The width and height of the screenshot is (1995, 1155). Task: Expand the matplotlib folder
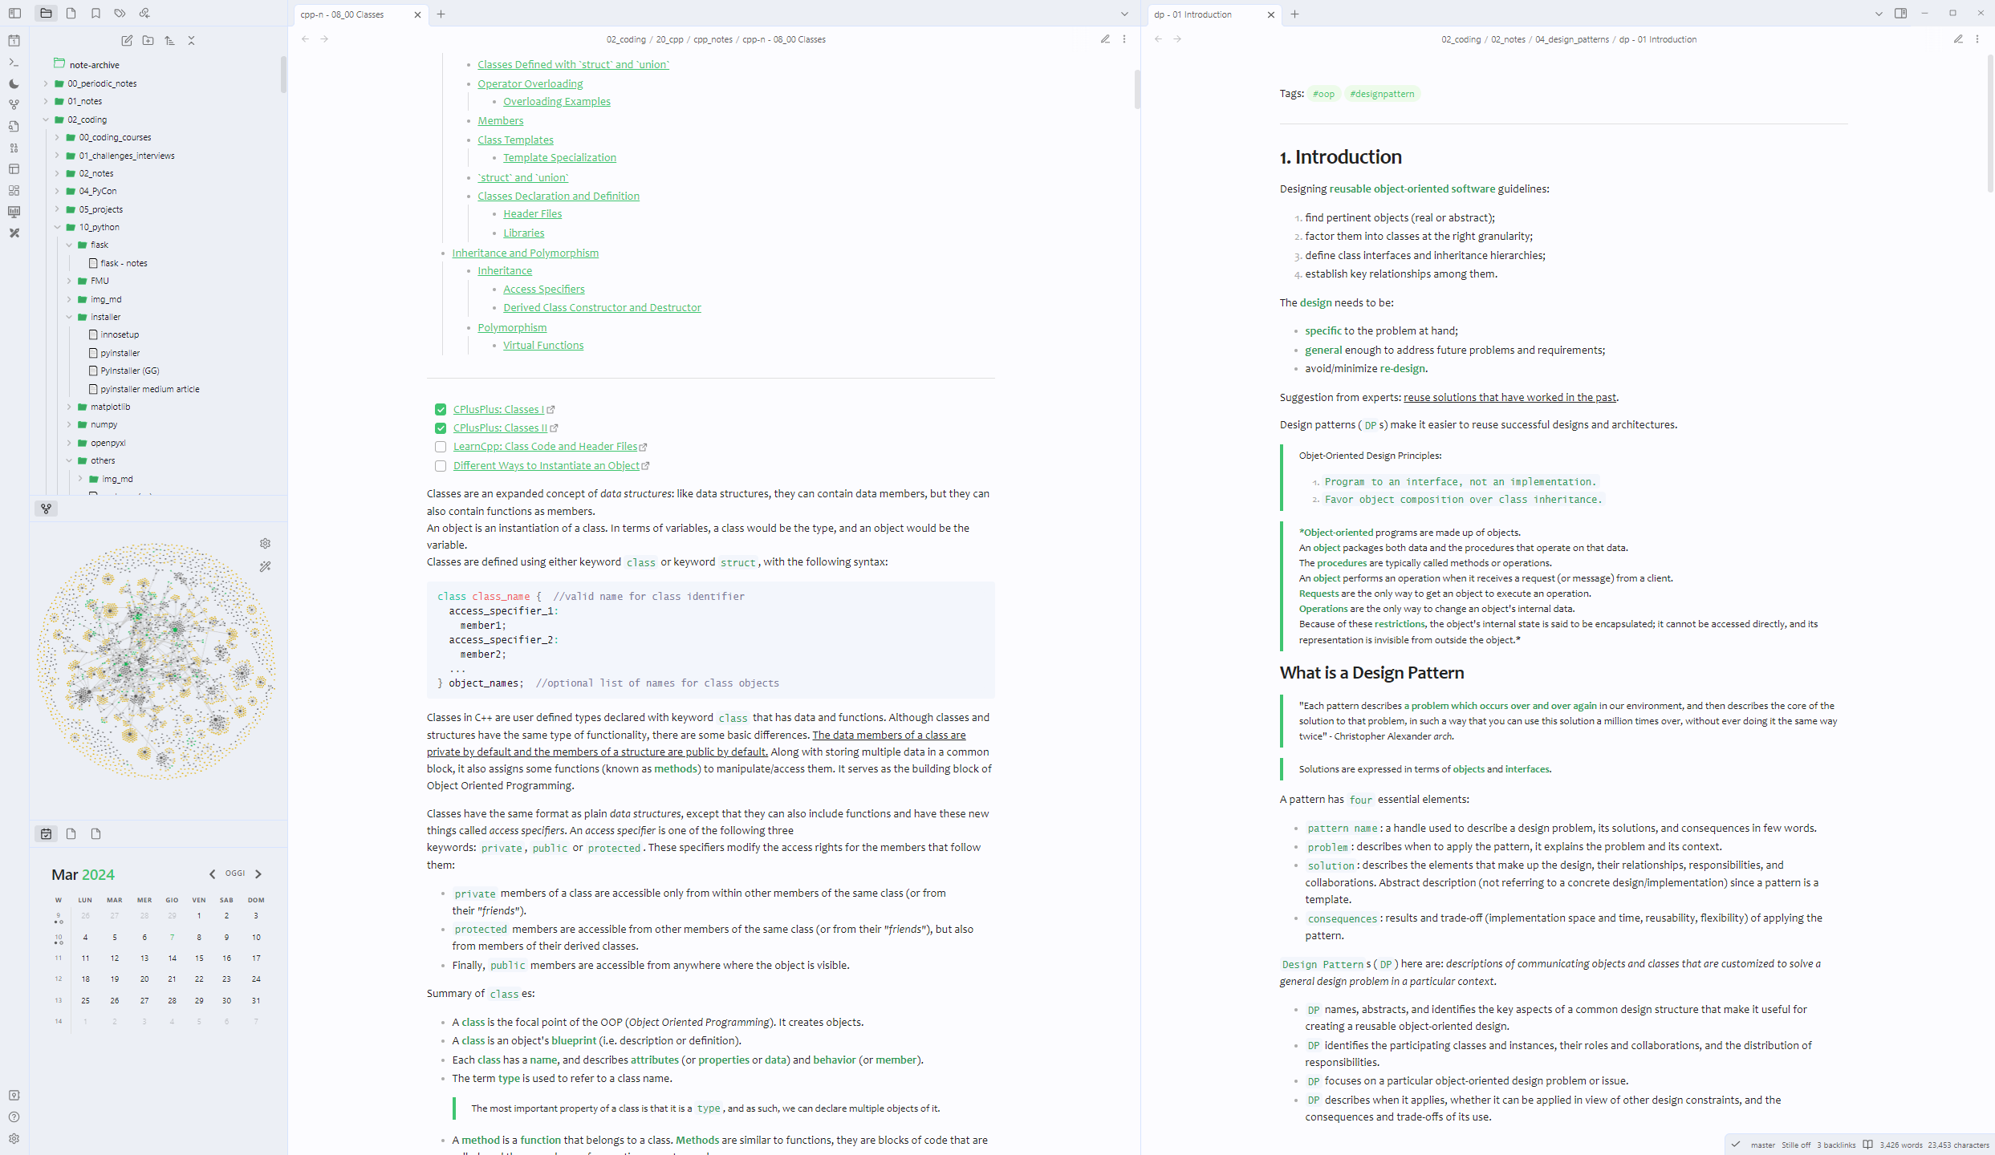(x=69, y=407)
